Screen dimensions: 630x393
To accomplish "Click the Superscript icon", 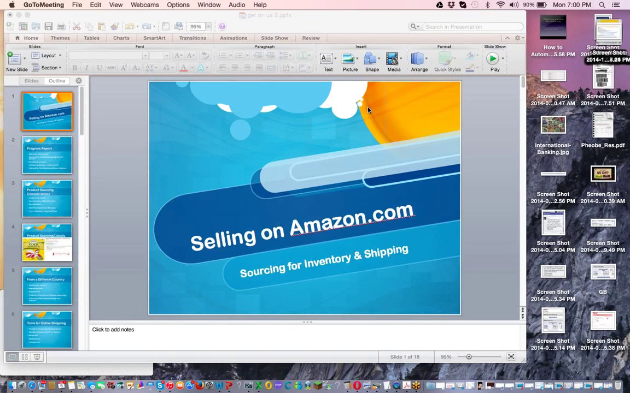I will tap(124, 68).
